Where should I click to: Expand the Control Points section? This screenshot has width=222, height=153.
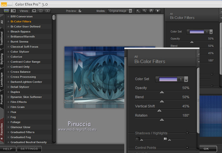coord(187,147)
